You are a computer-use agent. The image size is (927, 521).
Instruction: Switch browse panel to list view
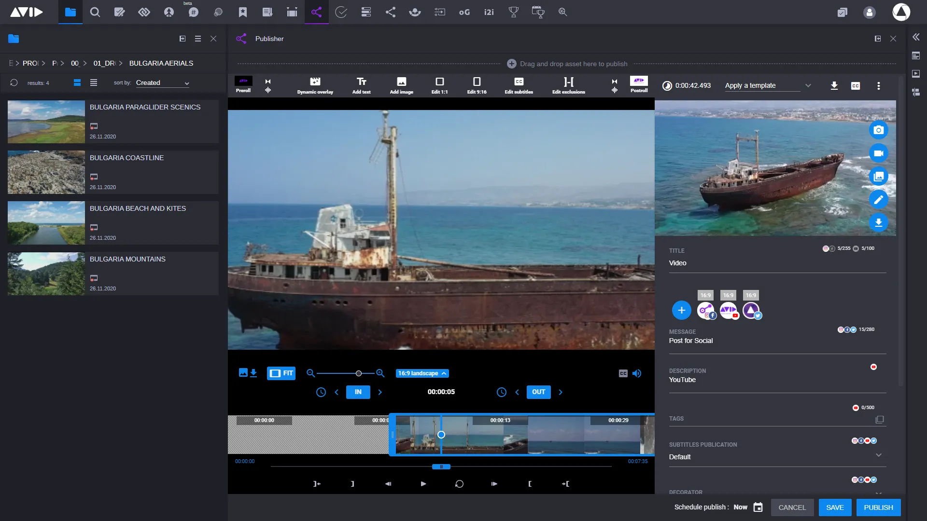pyautogui.click(x=94, y=83)
